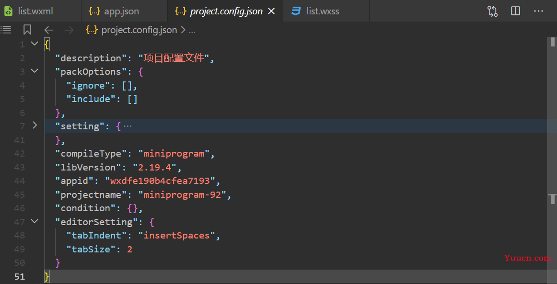The width and height of the screenshot is (557, 284).
Task: Collapse the editorSetting block fold arrow
Action: (35, 221)
